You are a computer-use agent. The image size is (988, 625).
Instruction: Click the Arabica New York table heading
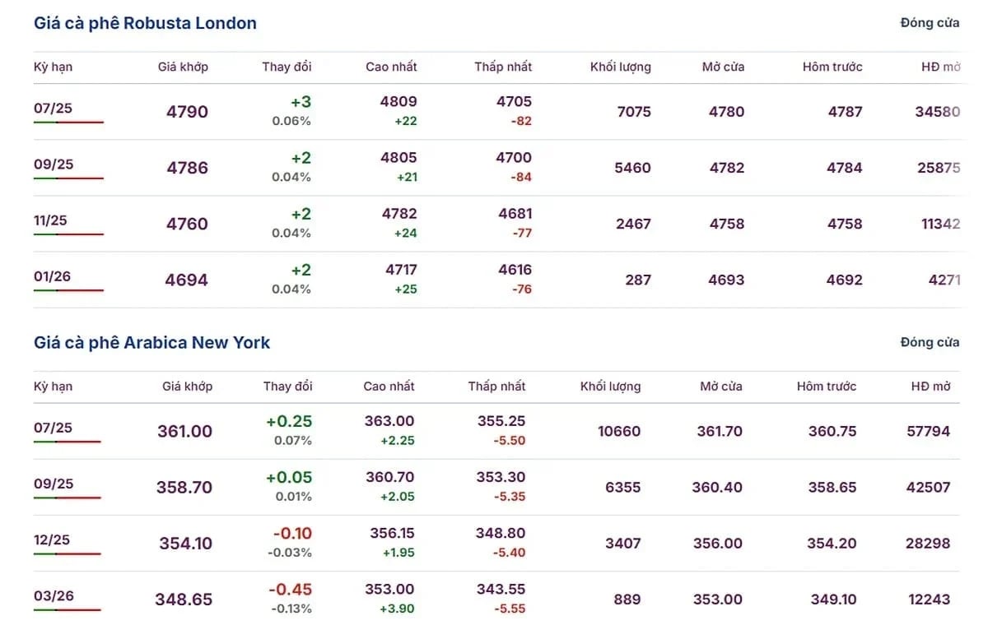(x=151, y=342)
